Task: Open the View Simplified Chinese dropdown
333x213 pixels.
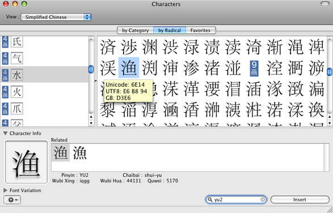Action: coord(56,17)
